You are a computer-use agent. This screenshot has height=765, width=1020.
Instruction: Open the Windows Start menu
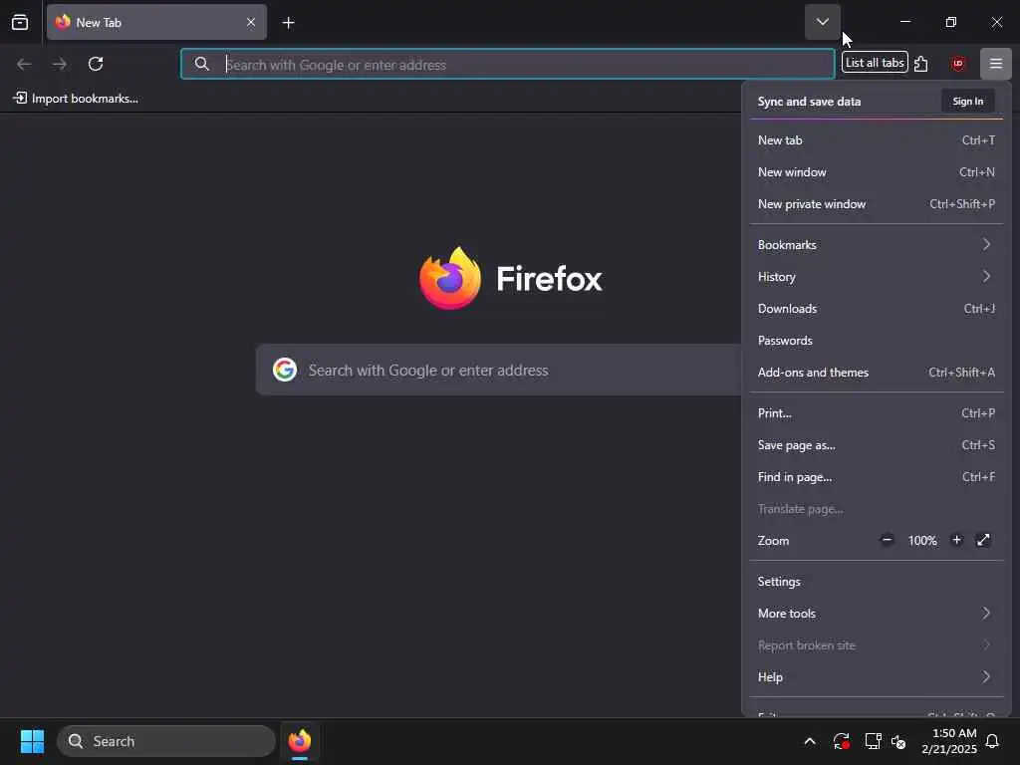32,741
